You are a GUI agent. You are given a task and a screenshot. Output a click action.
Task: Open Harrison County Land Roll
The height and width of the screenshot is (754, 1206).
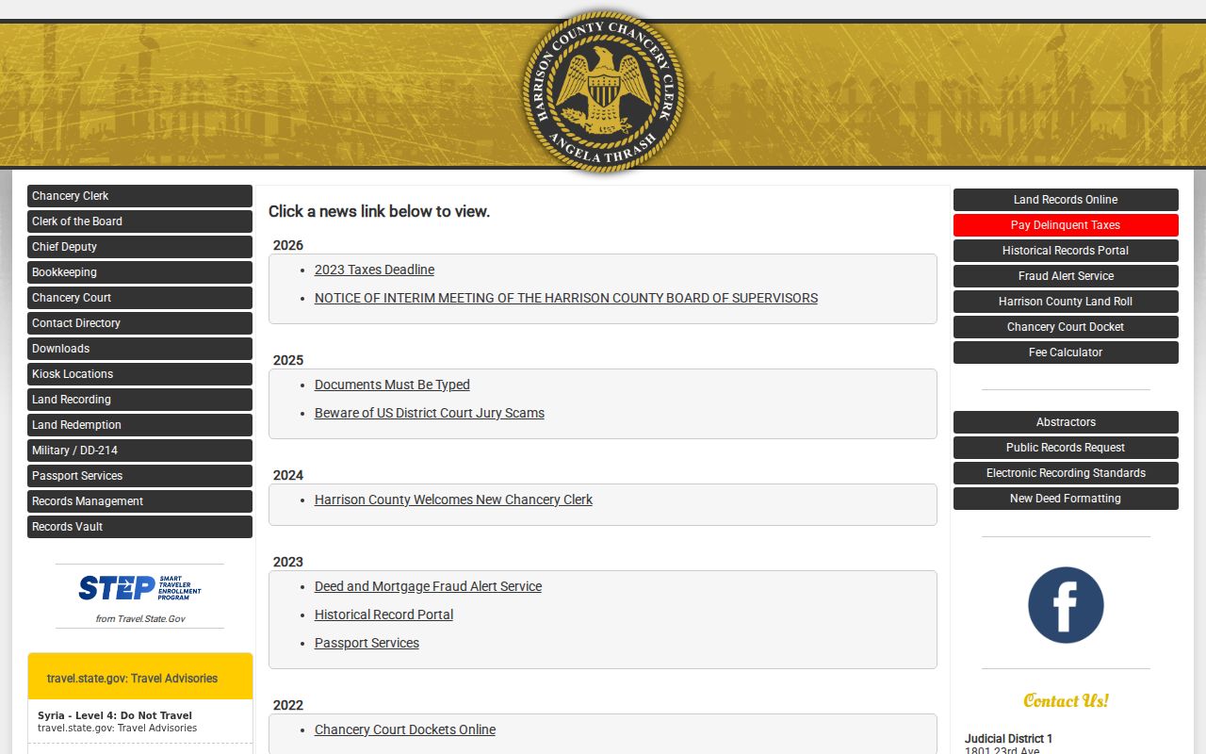[1066, 302]
